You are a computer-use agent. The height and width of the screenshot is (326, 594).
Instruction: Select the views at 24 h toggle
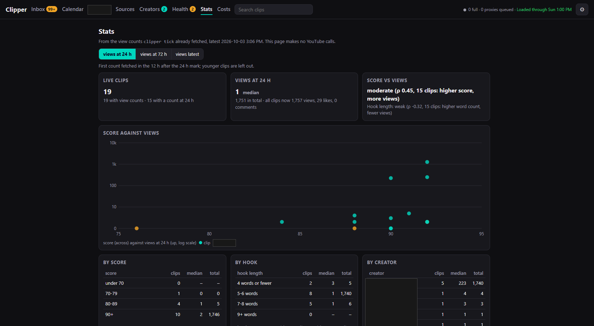coord(117,54)
